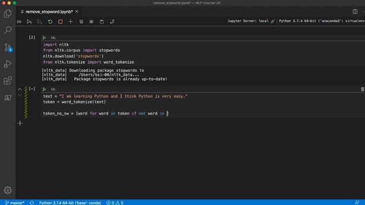Close the remove_stopword.ipynb tab
The image size is (365, 205).
coord(77,11)
